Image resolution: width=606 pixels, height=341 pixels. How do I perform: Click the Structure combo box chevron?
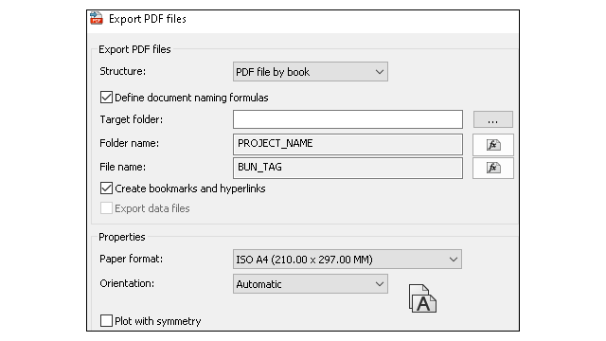(x=380, y=72)
